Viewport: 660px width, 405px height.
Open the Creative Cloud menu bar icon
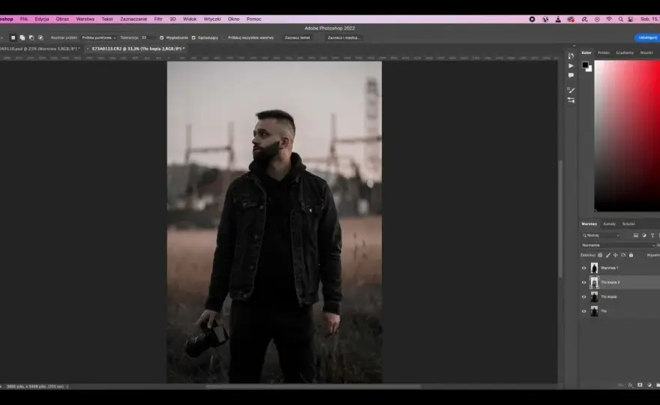click(571, 19)
